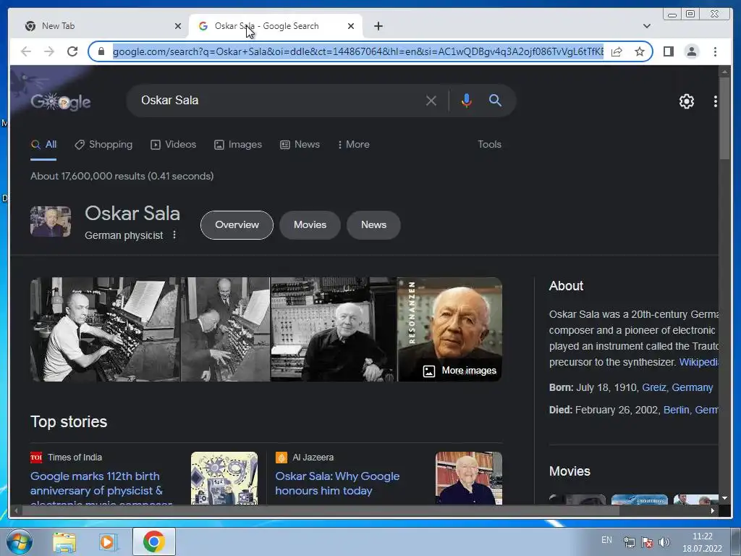741x556 pixels.
Task: Launch the media player taskbar icon
Action: [x=109, y=542]
